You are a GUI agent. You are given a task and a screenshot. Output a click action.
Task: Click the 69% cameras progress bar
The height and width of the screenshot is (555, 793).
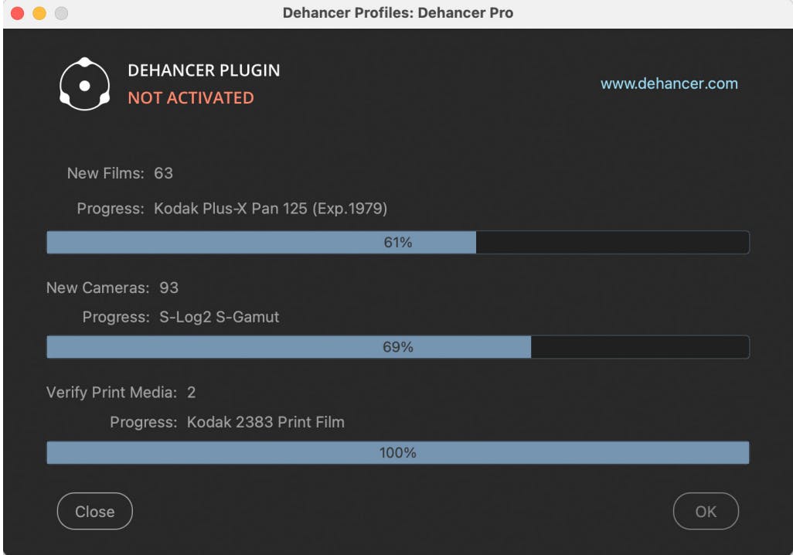[x=397, y=347]
